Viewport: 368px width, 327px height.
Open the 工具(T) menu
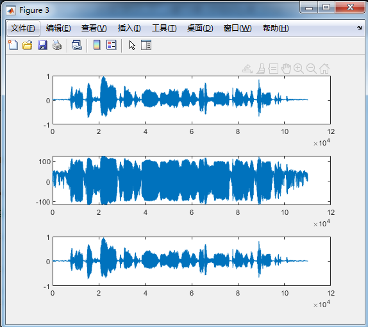click(164, 28)
